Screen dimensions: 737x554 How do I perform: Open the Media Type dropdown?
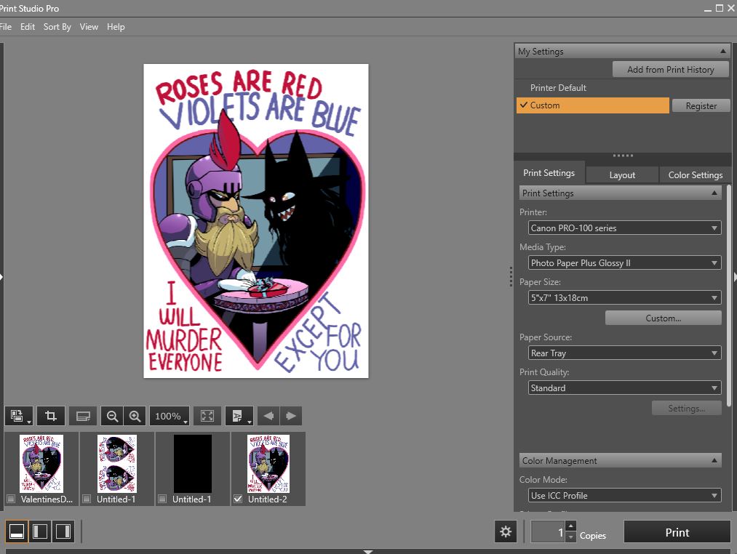625,262
